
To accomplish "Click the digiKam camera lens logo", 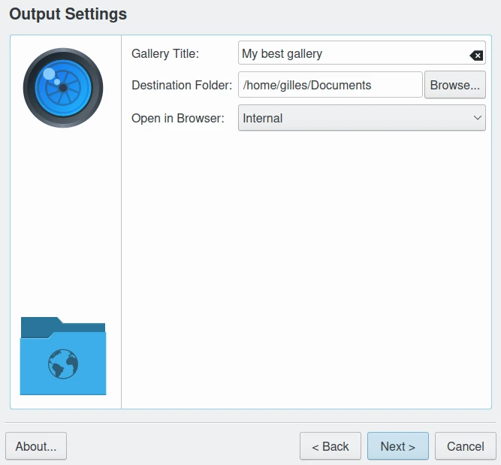I will (x=63, y=88).
